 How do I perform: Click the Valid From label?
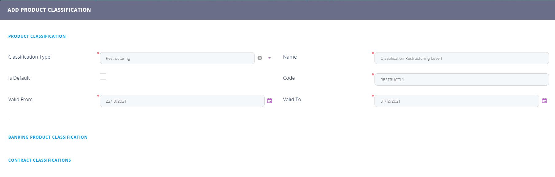point(20,99)
